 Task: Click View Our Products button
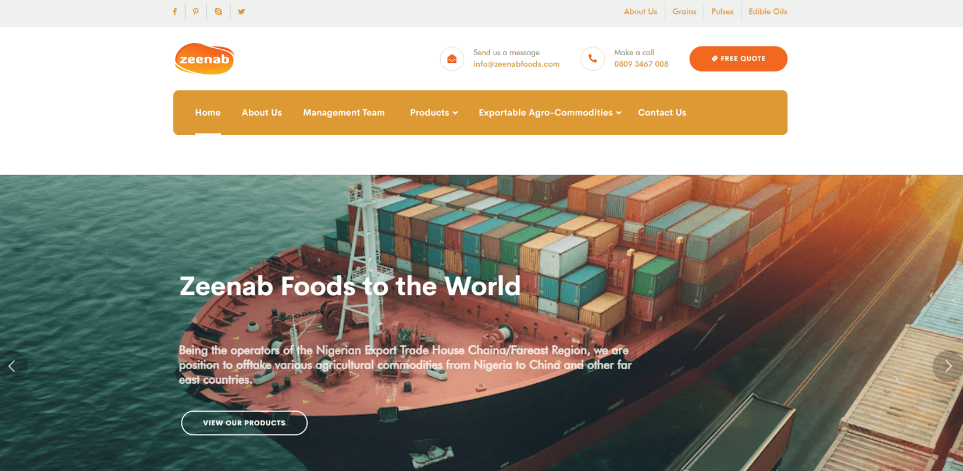click(x=244, y=423)
